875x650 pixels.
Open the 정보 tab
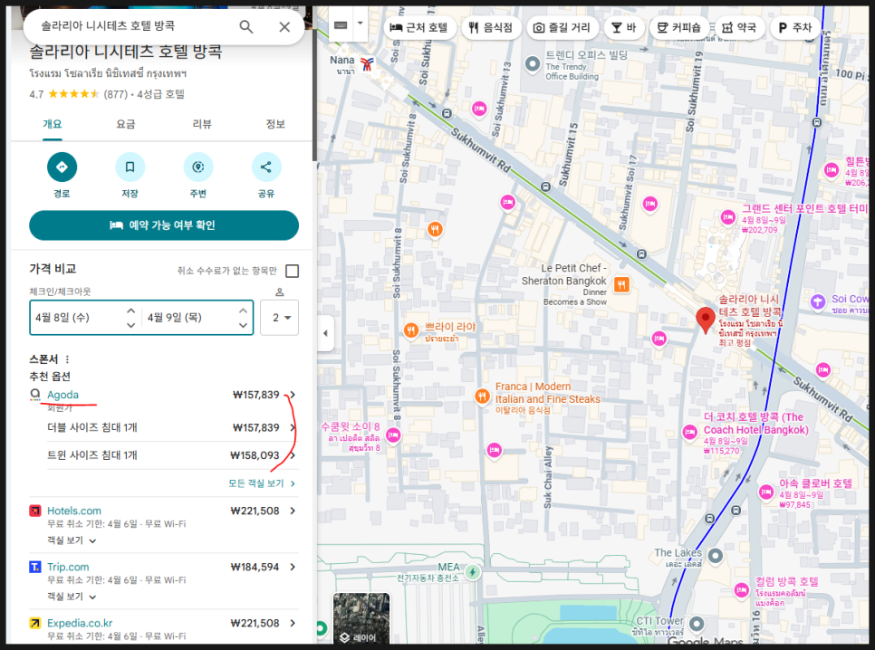tap(275, 124)
